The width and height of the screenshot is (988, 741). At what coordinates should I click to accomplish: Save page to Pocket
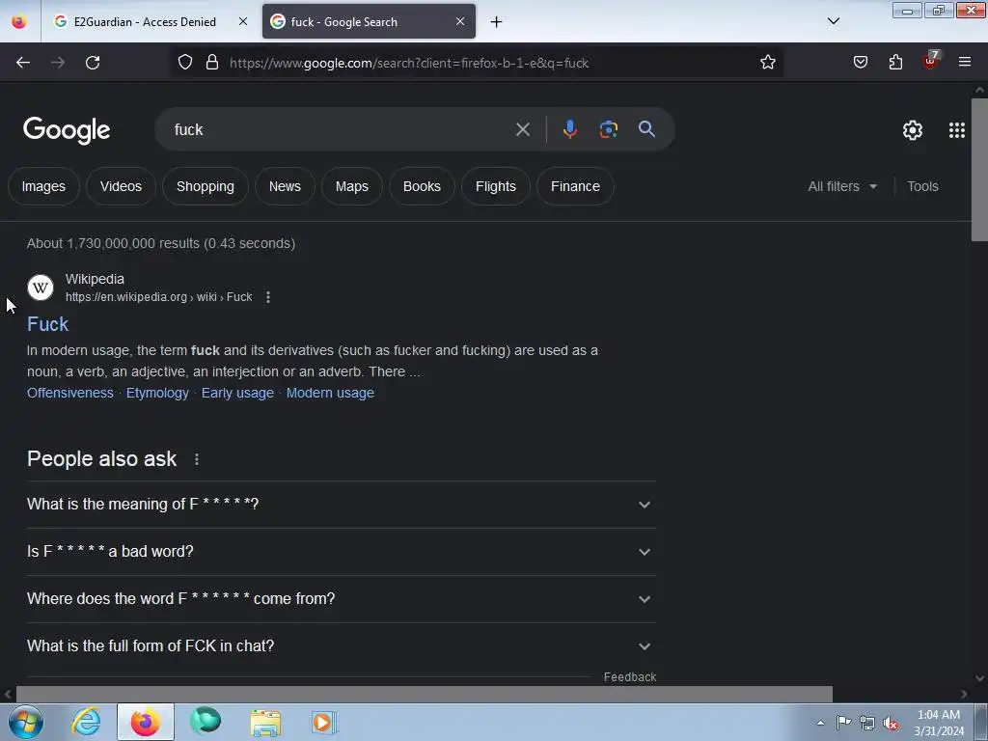[x=860, y=63]
